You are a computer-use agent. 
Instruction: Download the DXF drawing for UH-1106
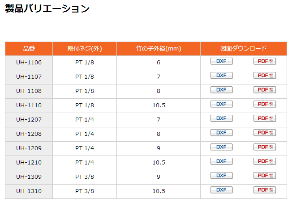[221, 61]
